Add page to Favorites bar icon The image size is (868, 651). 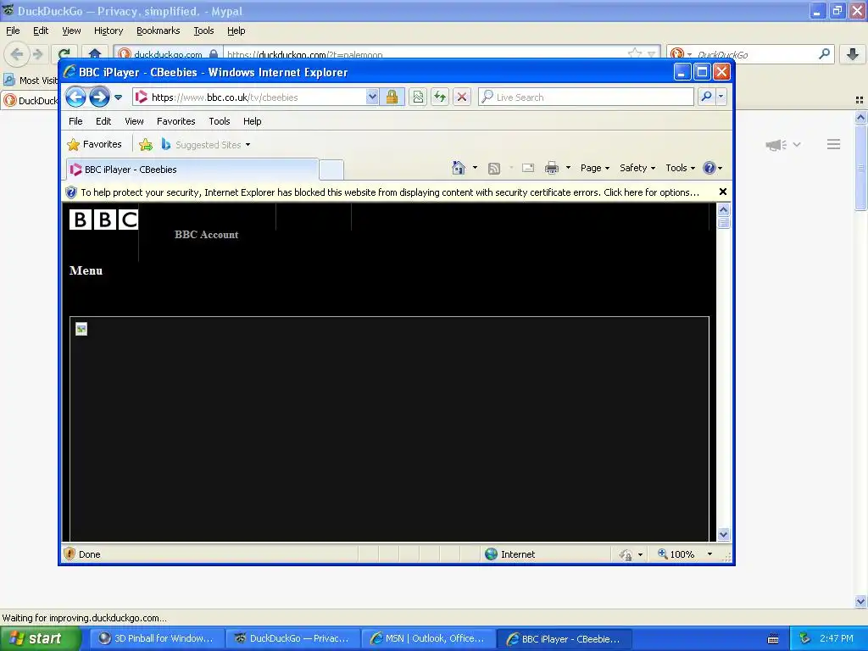(146, 144)
